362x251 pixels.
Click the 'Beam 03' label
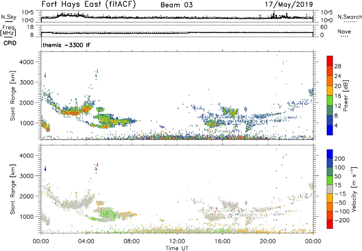pyautogui.click(x=176, y=5)
